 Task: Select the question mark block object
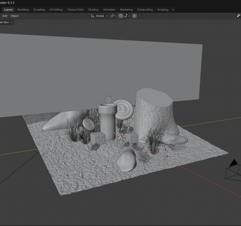point(132,138)
